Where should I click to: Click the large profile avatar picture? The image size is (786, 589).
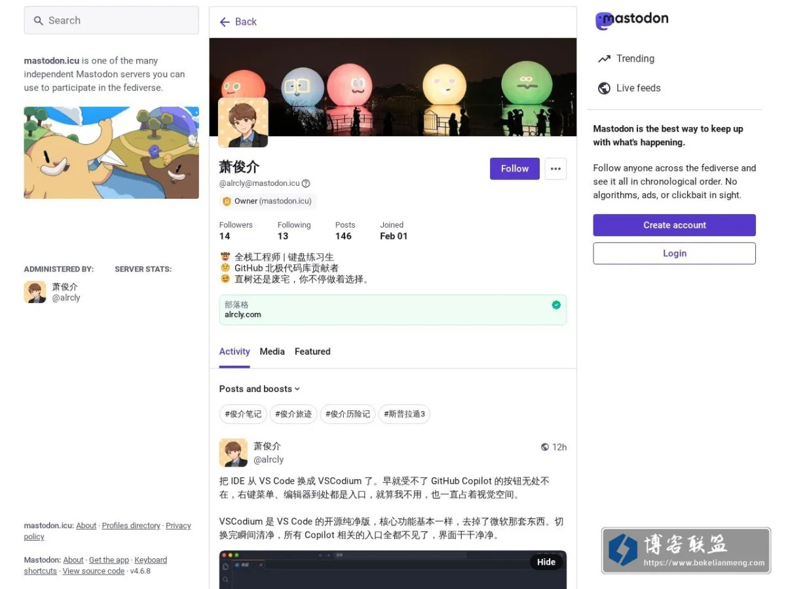[x=243, y=122]
